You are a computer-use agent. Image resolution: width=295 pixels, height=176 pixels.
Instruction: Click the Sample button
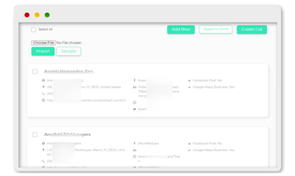(69, 51)
